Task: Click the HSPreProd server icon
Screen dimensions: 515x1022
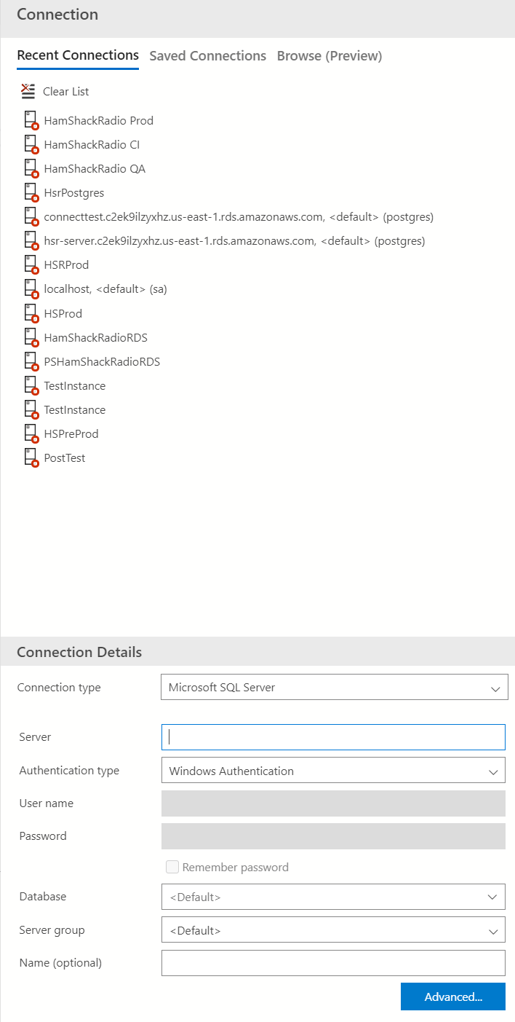Action: click(x=31, y=433)
